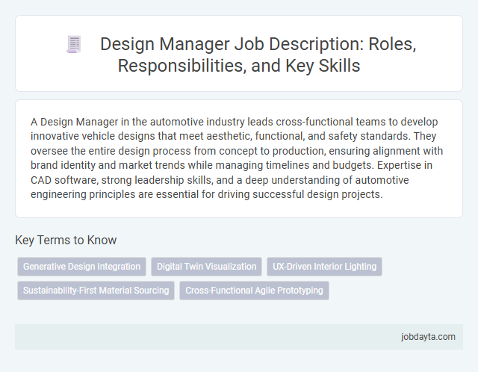The image size is (478, 372).
Task: Select the Digital Twin Visualization tag
Action: tap(206, 267)
